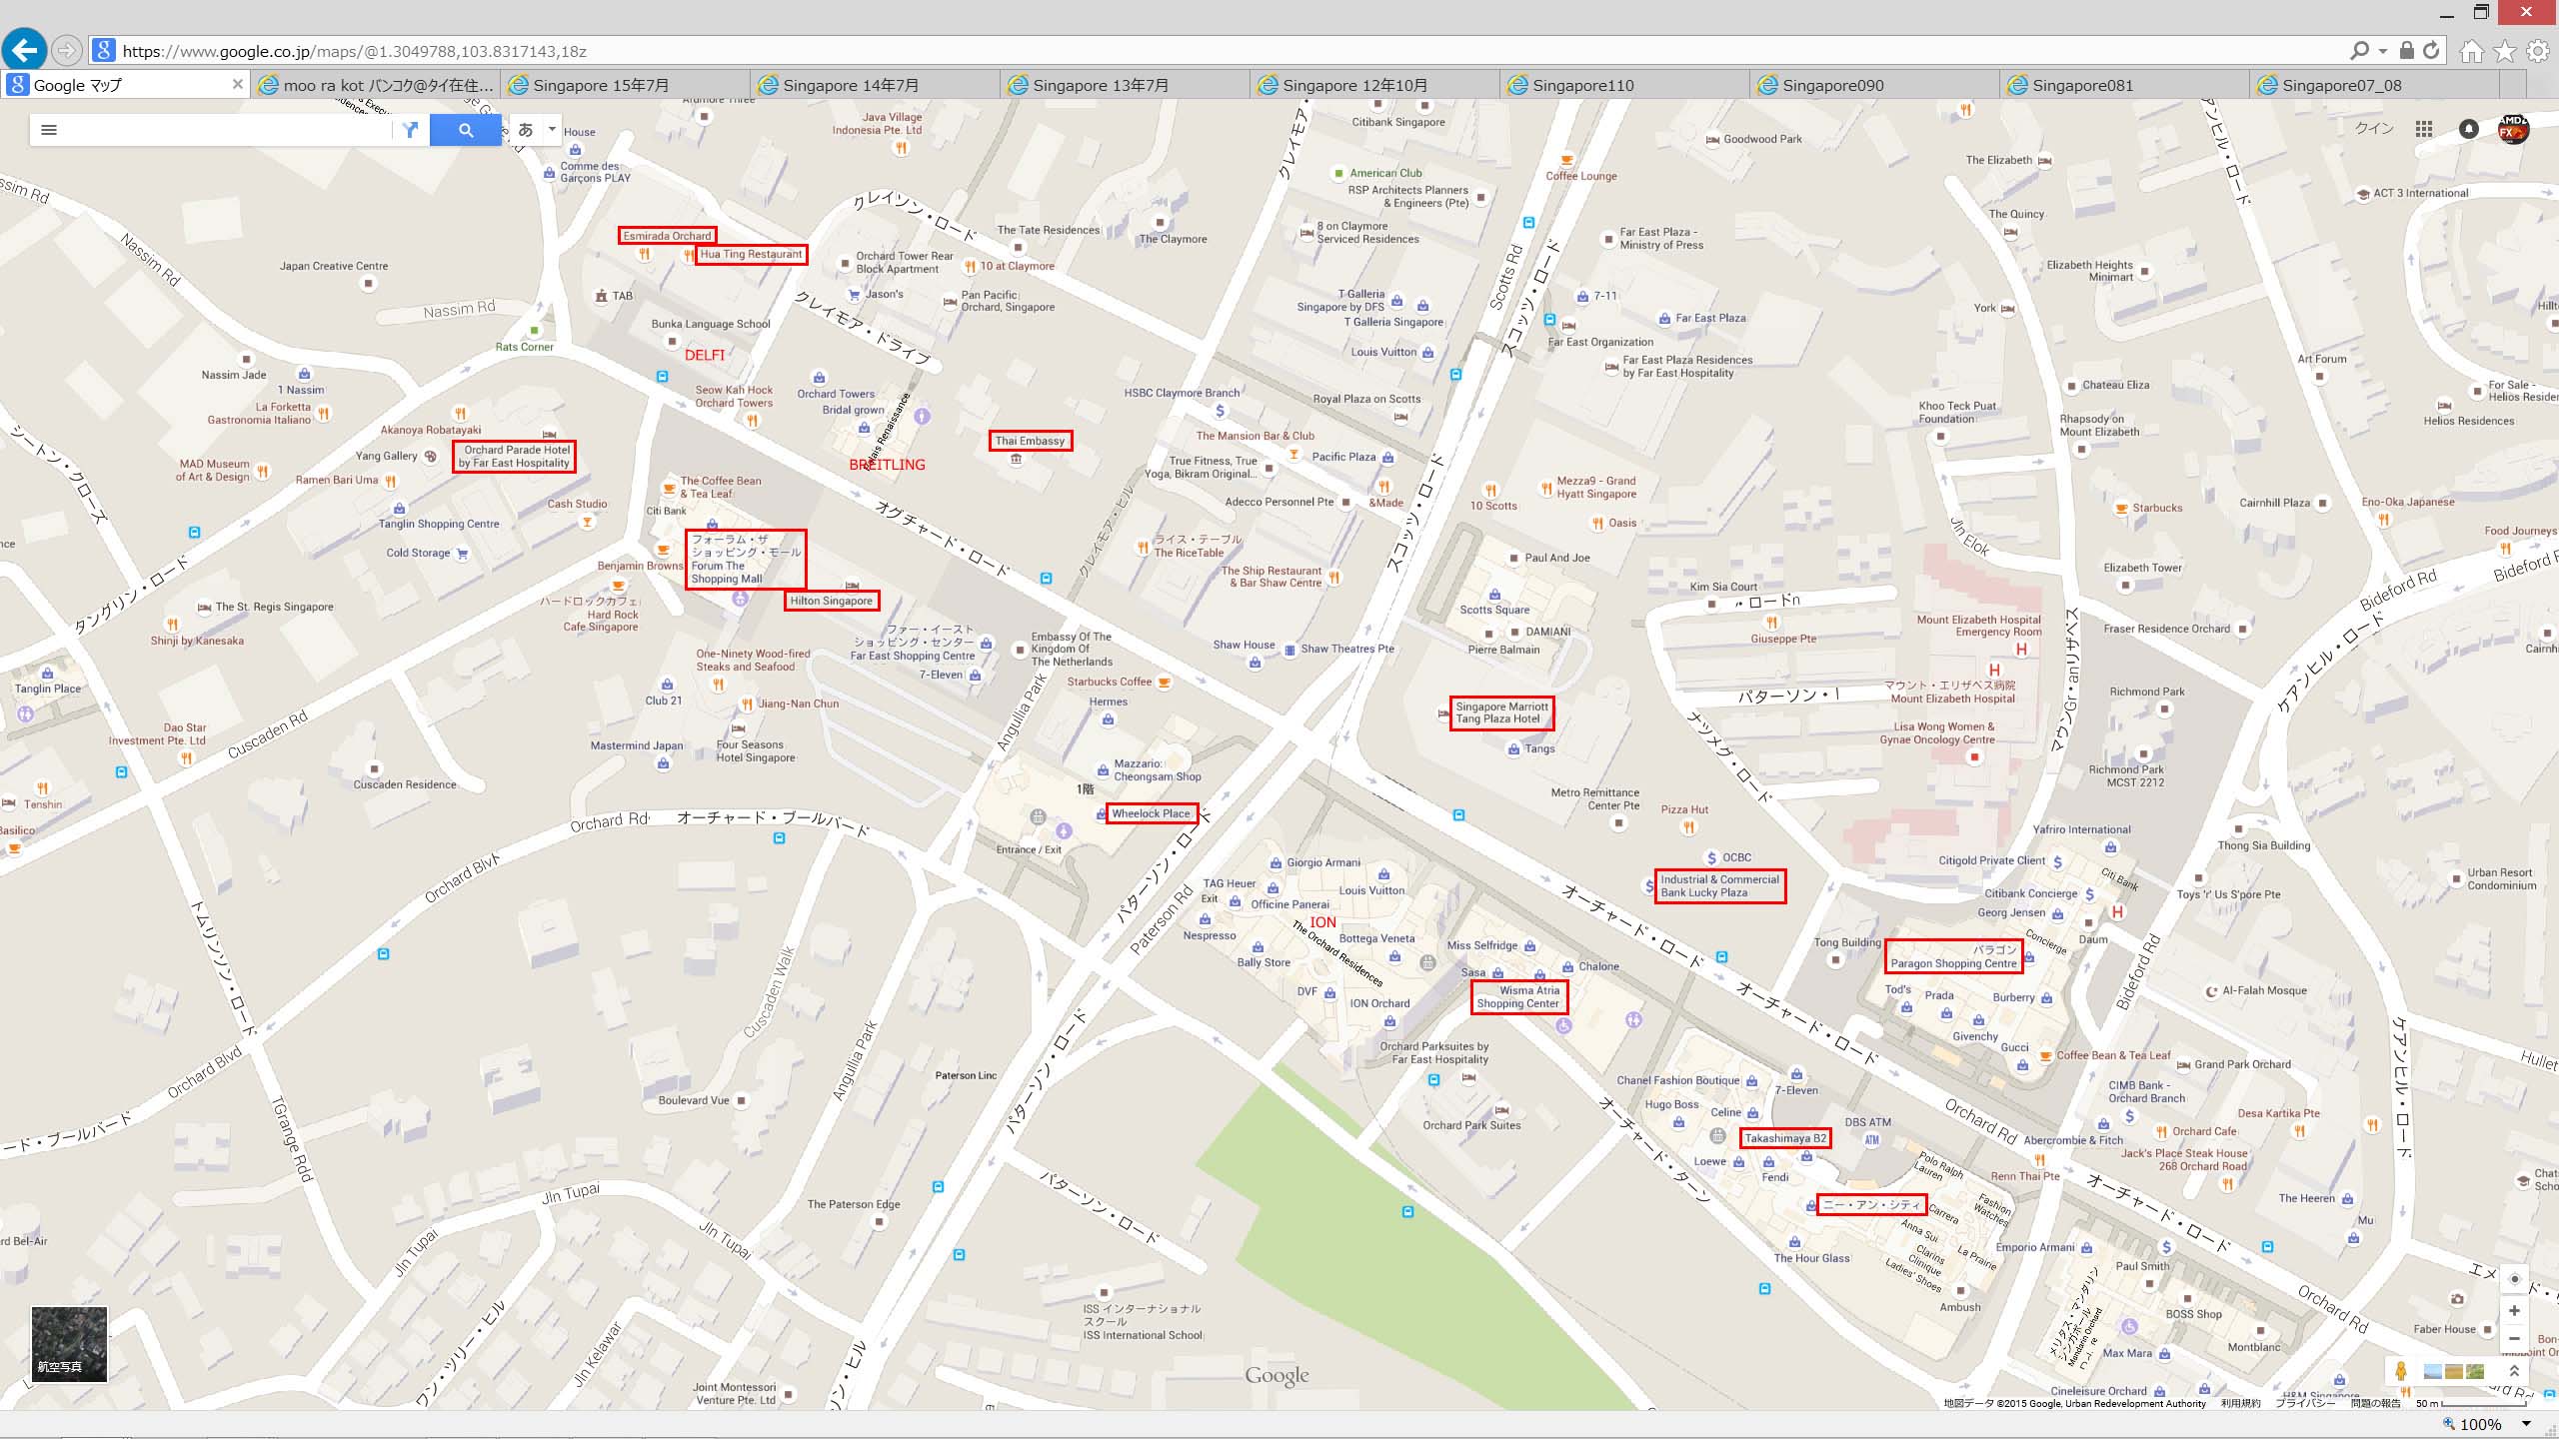
Task: Open directions with the route arrow icon
Action: point(411,130)
